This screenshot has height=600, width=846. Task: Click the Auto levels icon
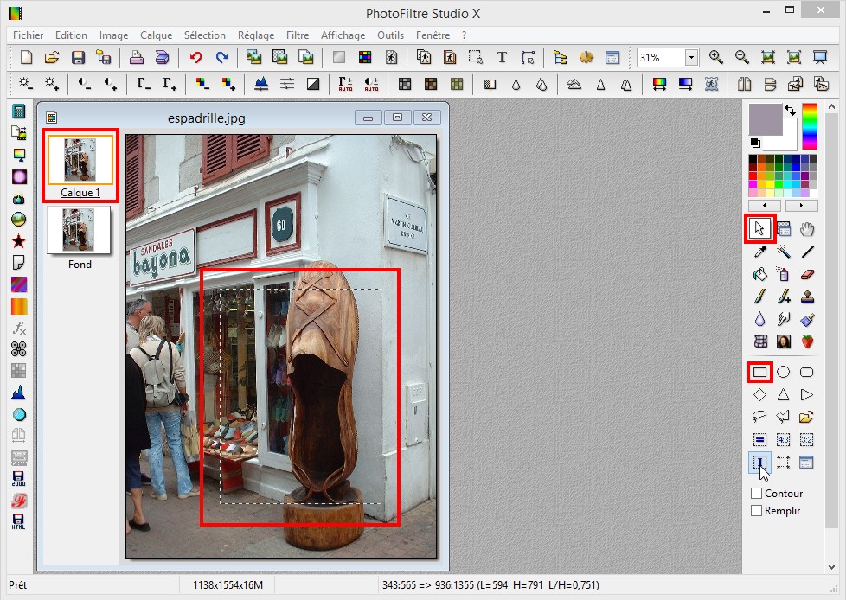point(345,84)
